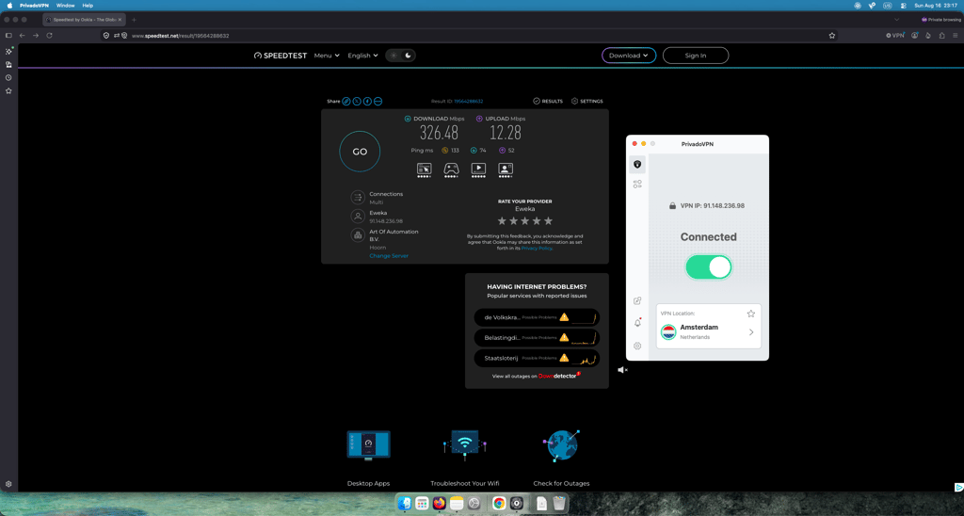Open Speedtest SETTINGS
Image resolution: width=964 pixels, height=516 pixels.
click(x=587, y=101)
